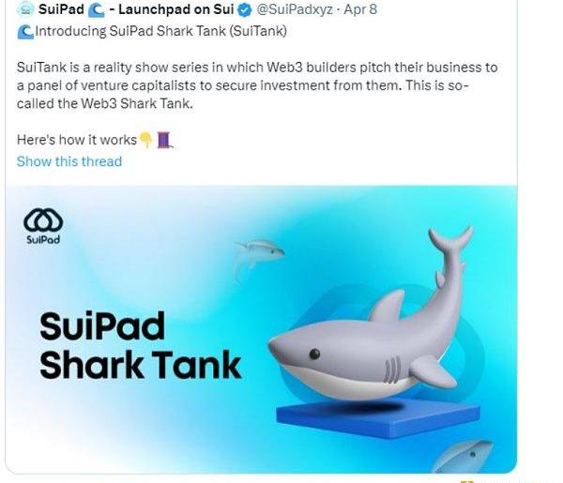Click the SuiPad cloud logo in the image
563x483 pixels.
tap(42, 220)
